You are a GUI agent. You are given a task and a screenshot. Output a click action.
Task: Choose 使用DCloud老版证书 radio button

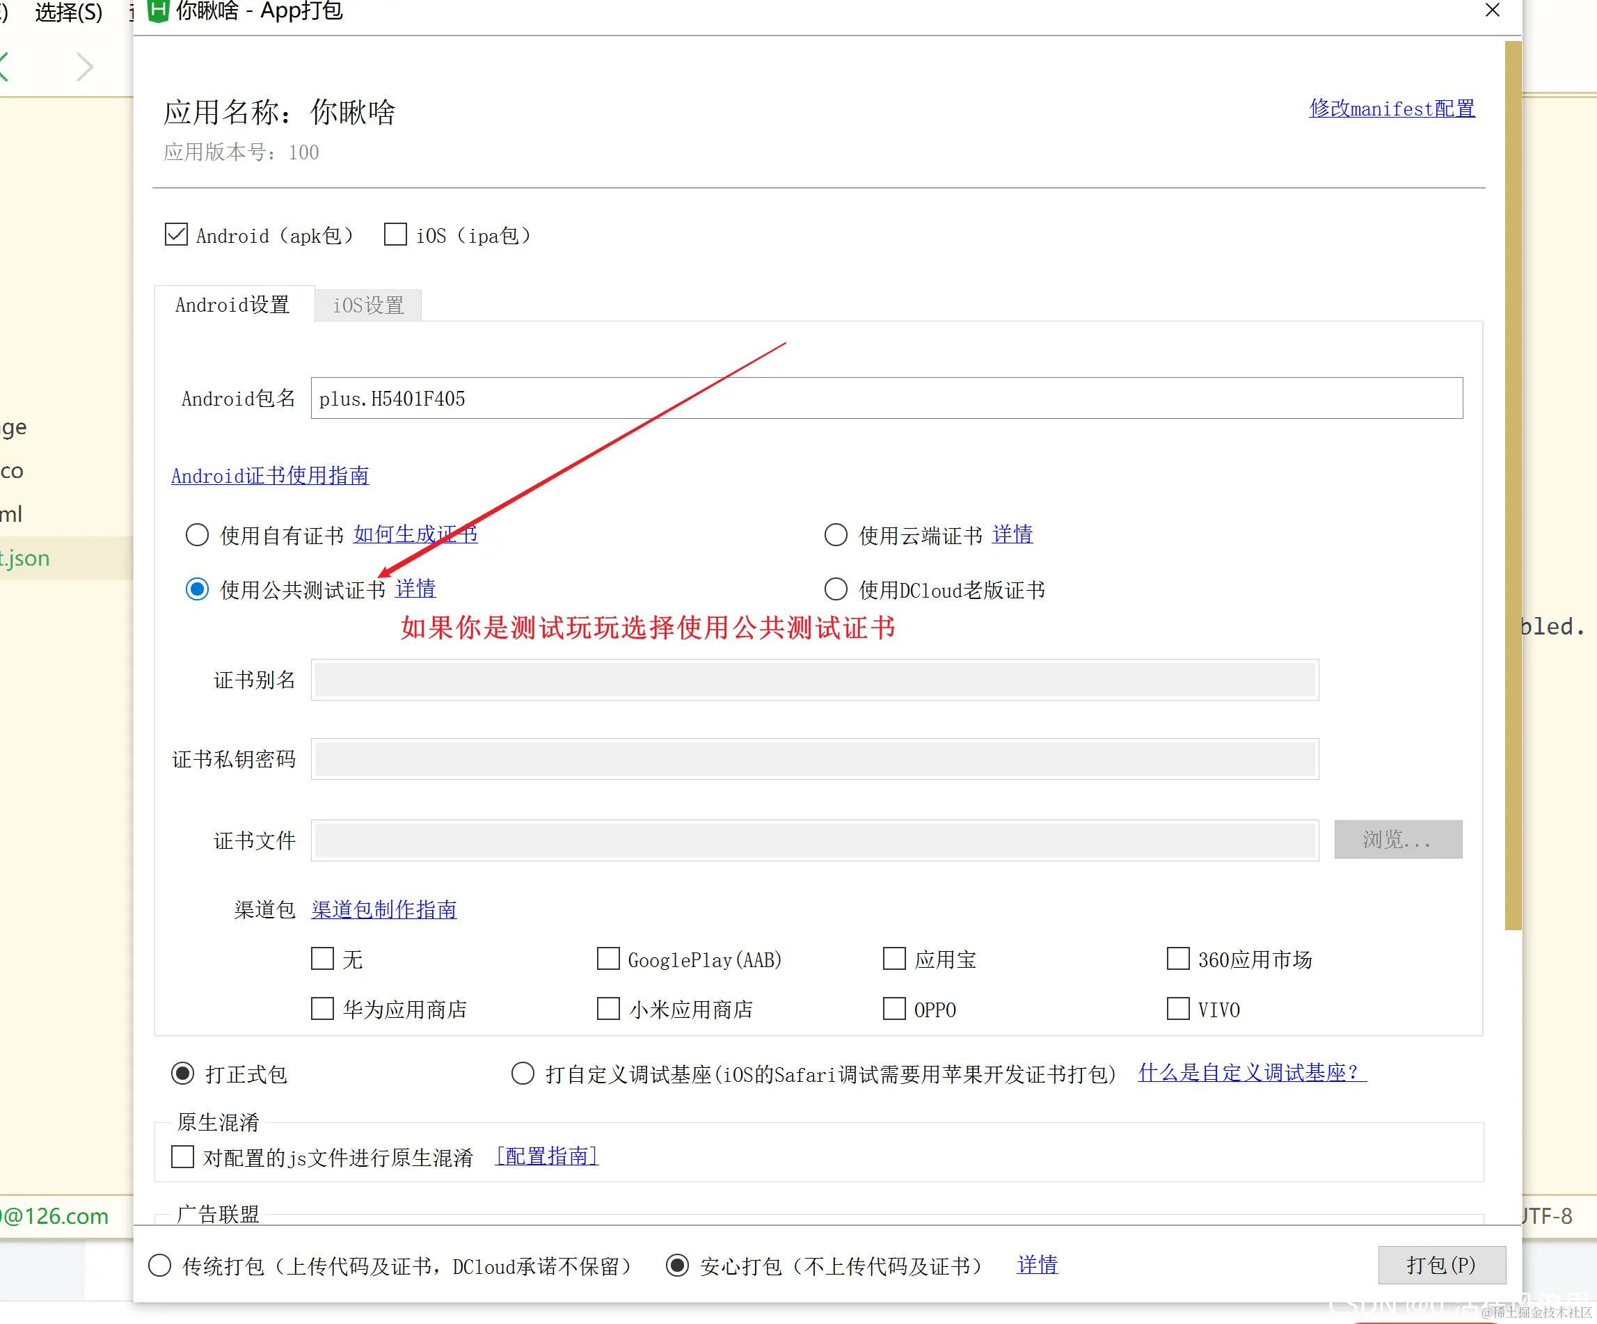coord(836,589)
